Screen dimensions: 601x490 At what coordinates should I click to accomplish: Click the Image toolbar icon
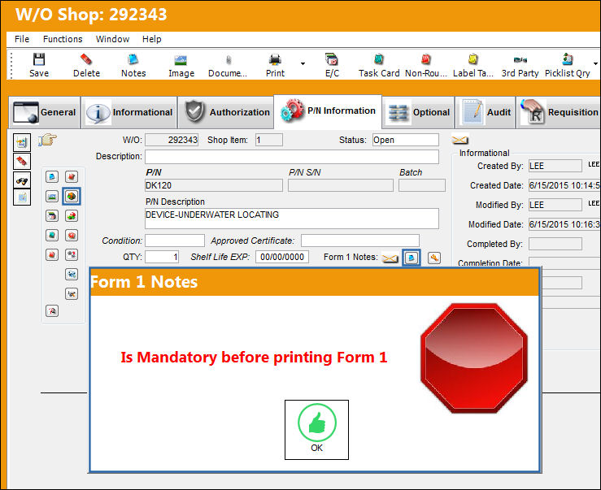pos(181,60)
